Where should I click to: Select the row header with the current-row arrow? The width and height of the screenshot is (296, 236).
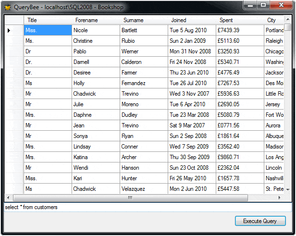coord(14,30)
